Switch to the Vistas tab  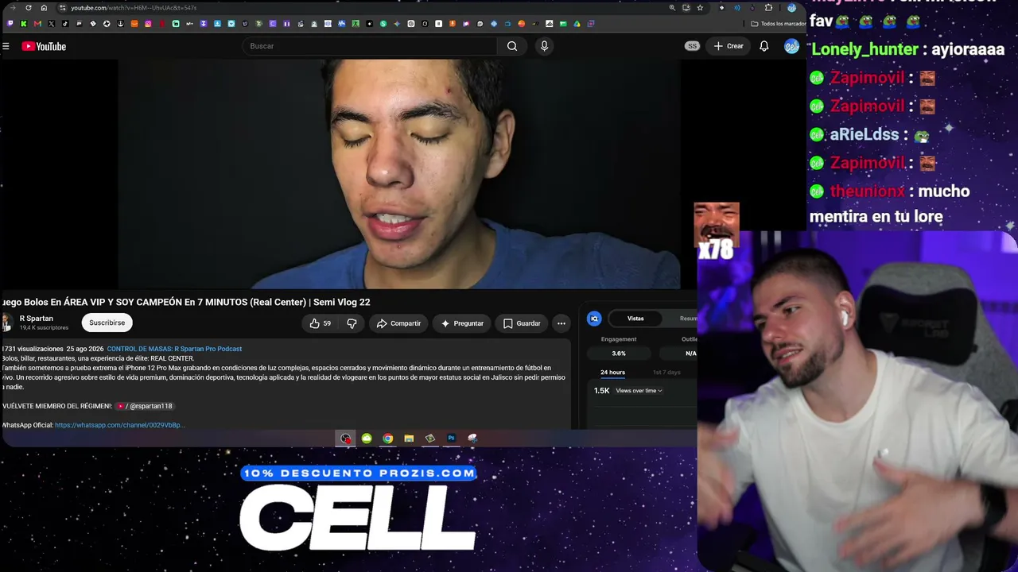tap(635, 319)
